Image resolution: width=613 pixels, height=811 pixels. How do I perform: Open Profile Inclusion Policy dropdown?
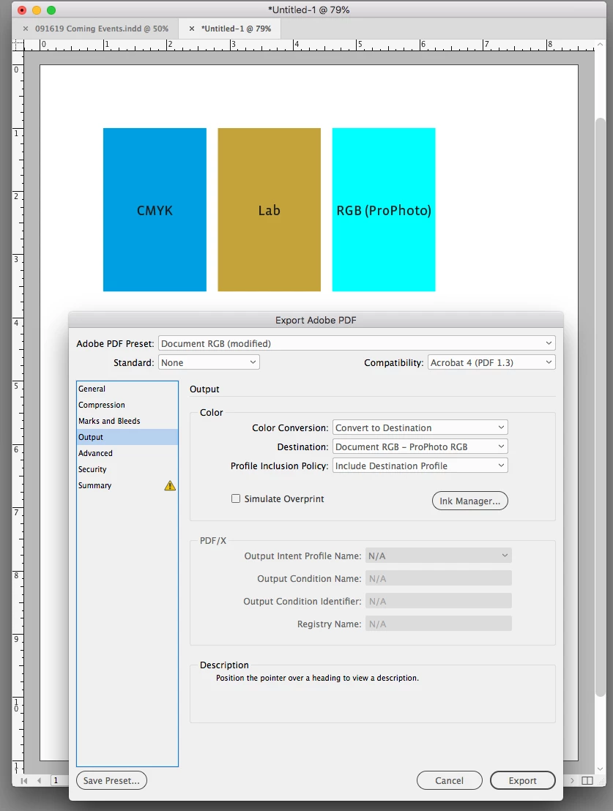click(420, 466)
